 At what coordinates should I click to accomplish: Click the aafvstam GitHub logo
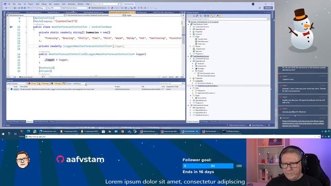[x=60, y=159]
